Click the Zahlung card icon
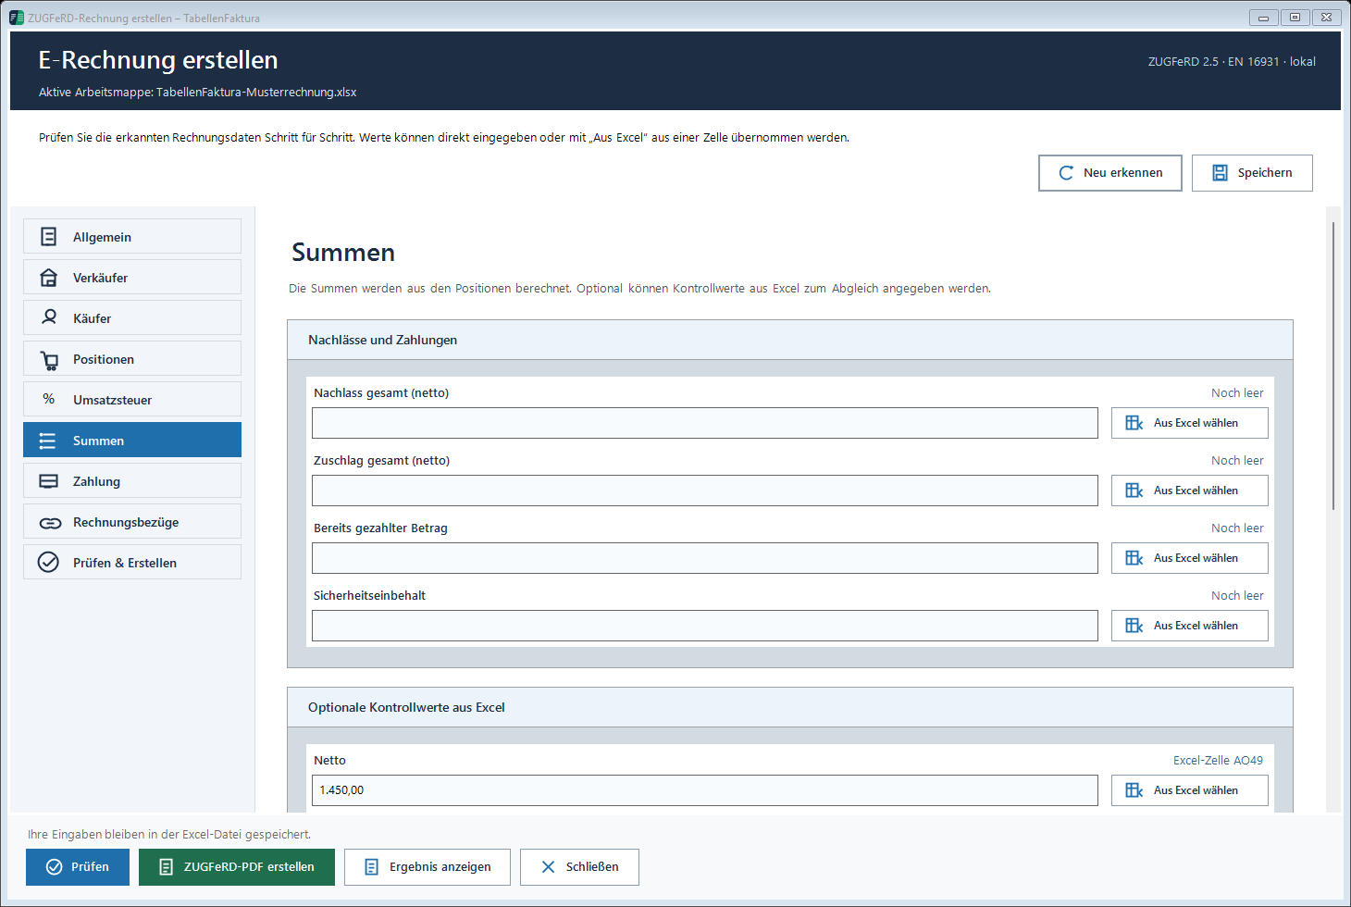This screenshot has height=907, width=1351. tap(49, 481)
